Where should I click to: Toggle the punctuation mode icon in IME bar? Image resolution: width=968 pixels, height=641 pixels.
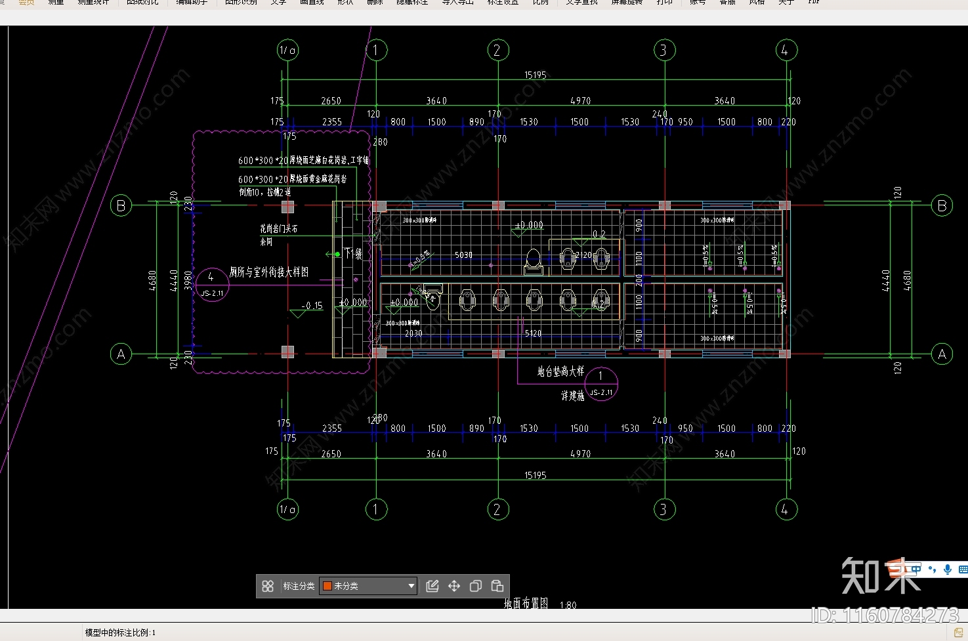[x=932, y=569]
